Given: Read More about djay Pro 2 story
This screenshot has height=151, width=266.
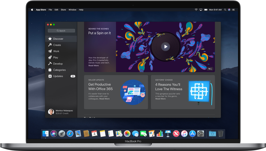Looking at the screenshot, I should point(94,65).
